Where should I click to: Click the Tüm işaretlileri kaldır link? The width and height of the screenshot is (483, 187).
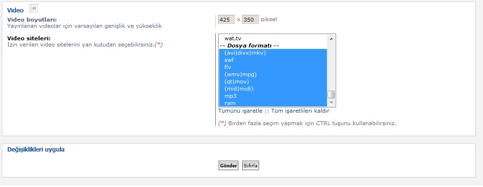(x=300, y=111)
